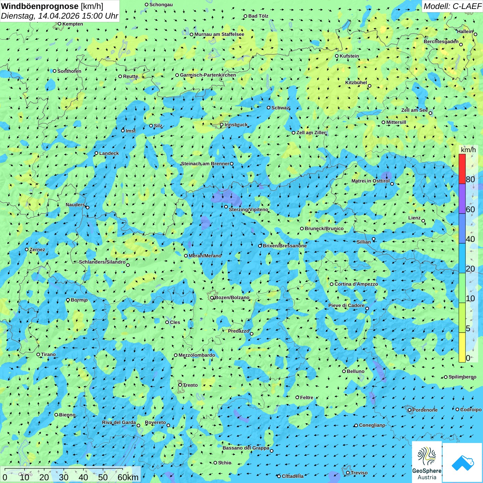Click the Pordenone label
The height and width of the screenshot is (483, 483).
click(425, 410)
